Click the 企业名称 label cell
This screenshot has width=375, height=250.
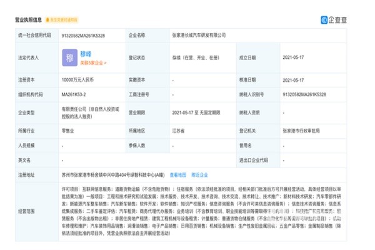tap(147, 36)
